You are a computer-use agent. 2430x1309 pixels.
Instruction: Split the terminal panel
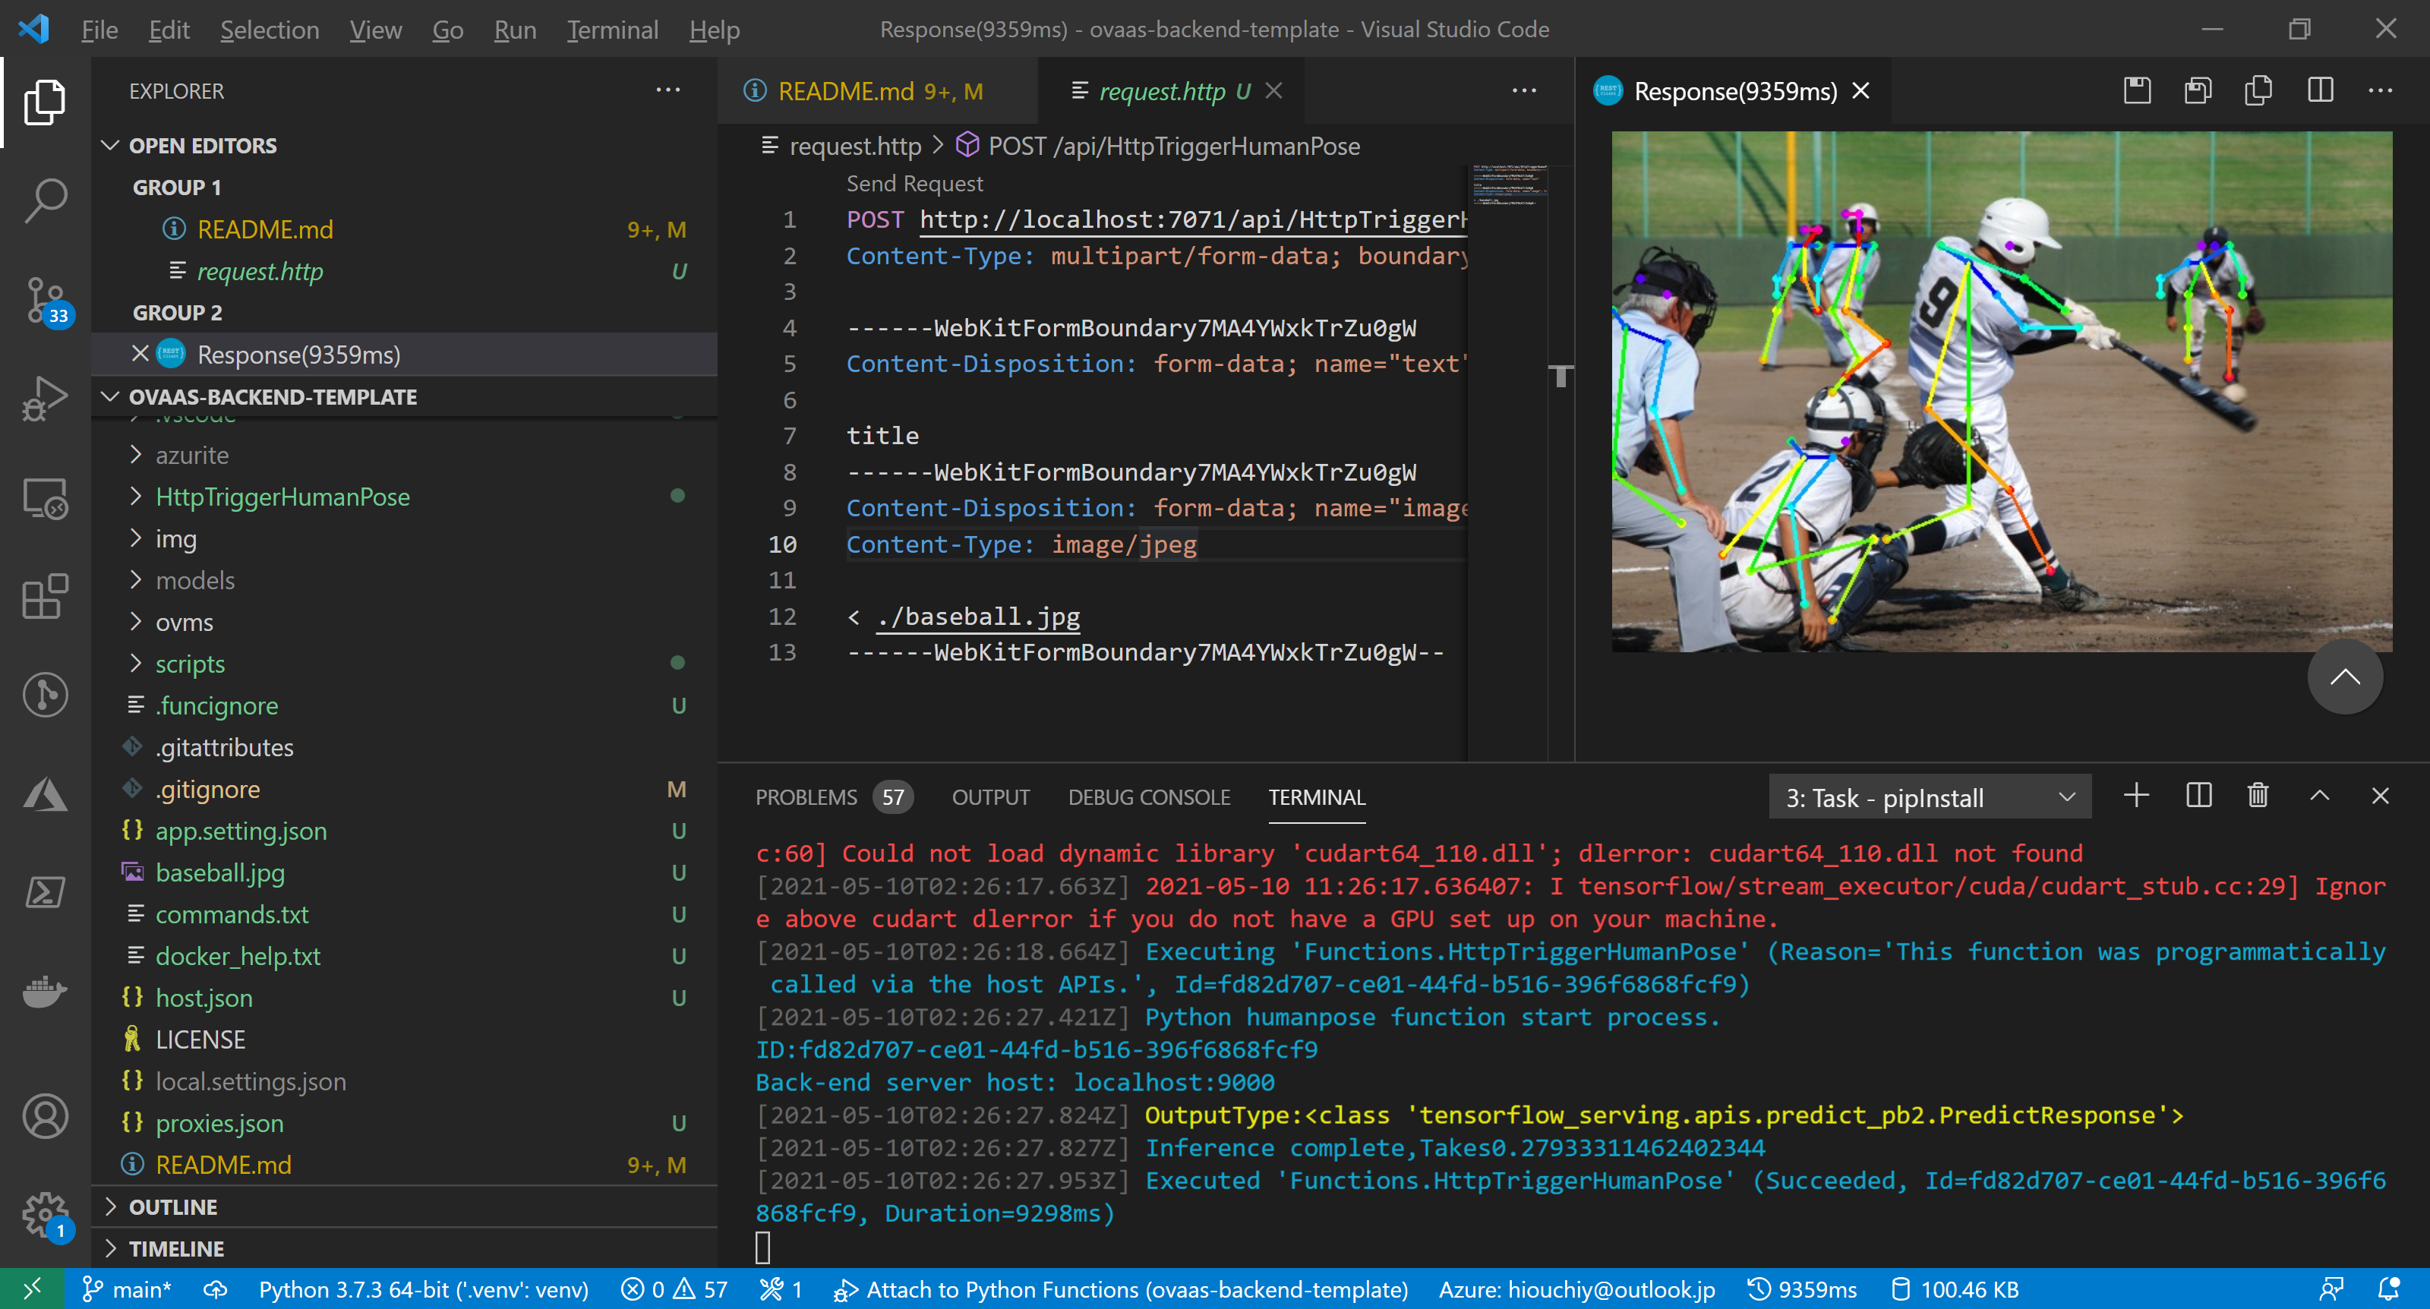pos(2198,796)
